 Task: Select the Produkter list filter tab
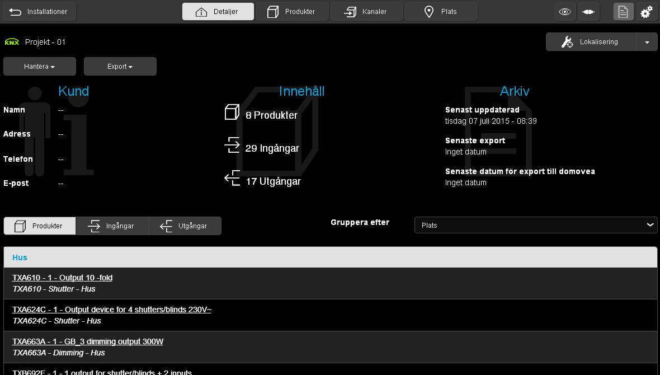coord(40,226)
